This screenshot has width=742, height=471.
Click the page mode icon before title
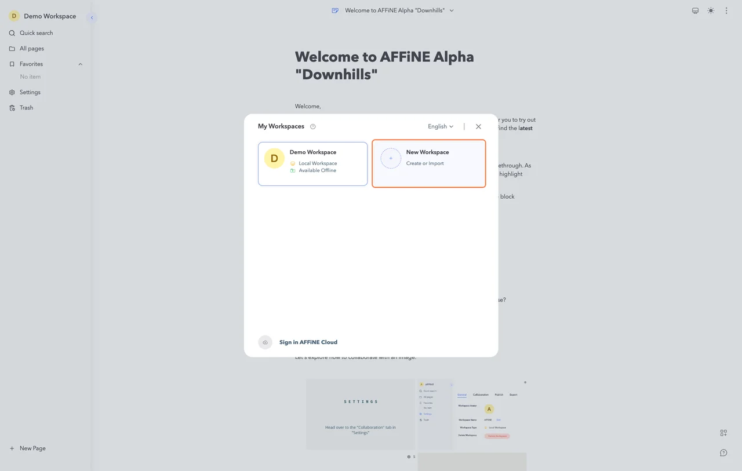[335, 10]
